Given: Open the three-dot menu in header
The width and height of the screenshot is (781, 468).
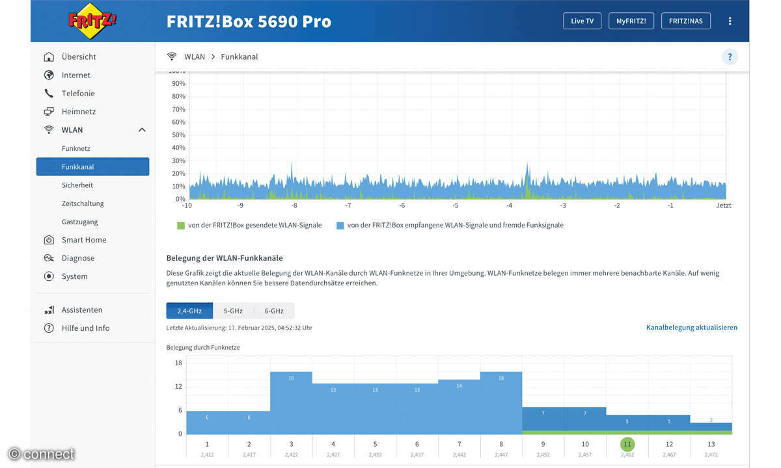Looking at the screenshot, I should click(x=730, y=21).
